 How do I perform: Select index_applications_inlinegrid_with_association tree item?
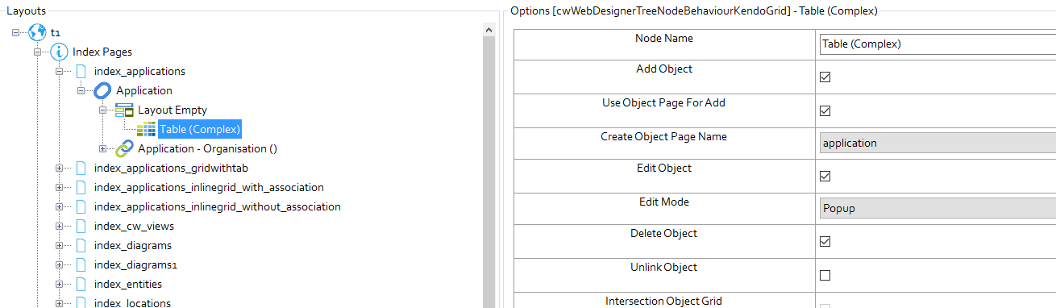[x=209, y=187]
